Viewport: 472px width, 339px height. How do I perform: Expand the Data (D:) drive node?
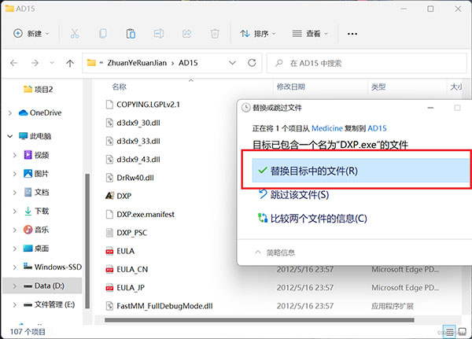pyautogui.click(x=14, y=286)
